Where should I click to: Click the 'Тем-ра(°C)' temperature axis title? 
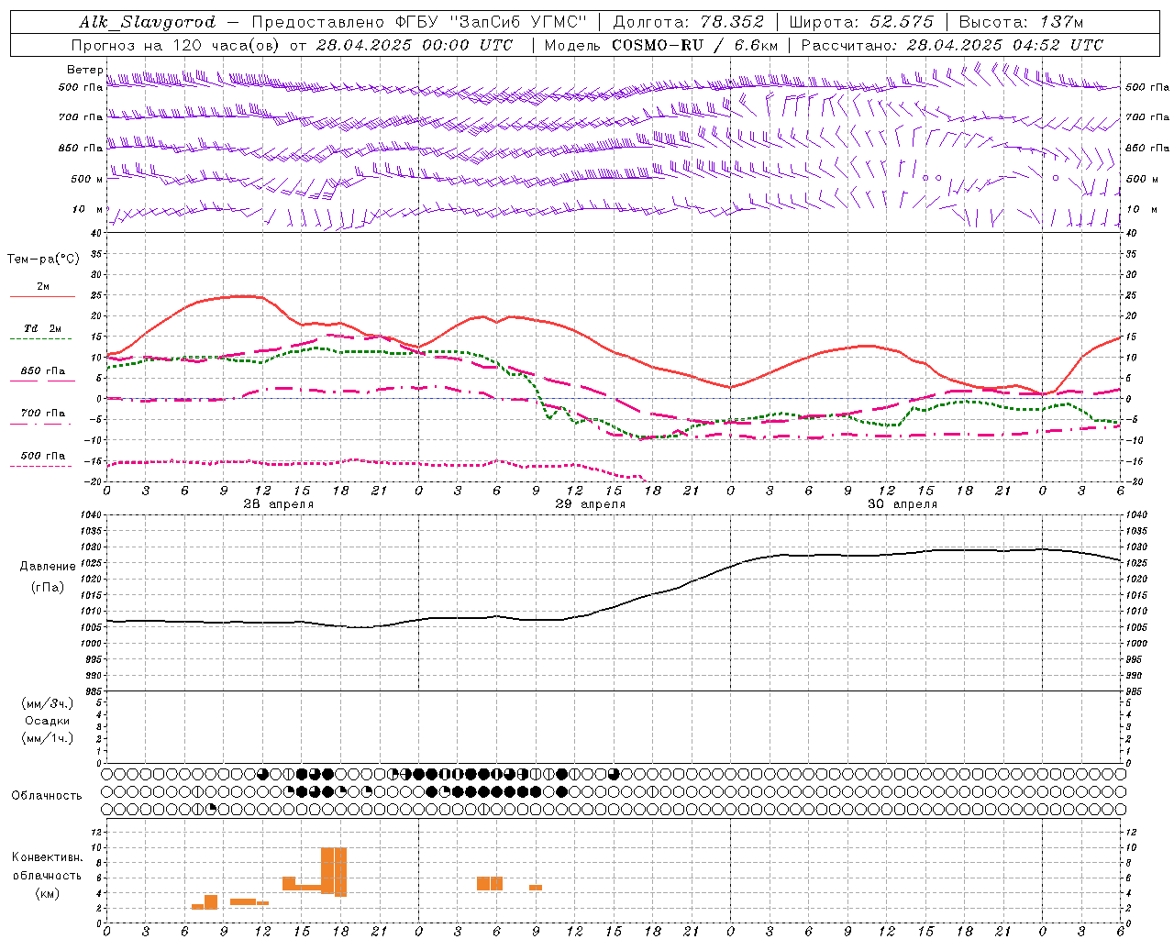[43, 260]
